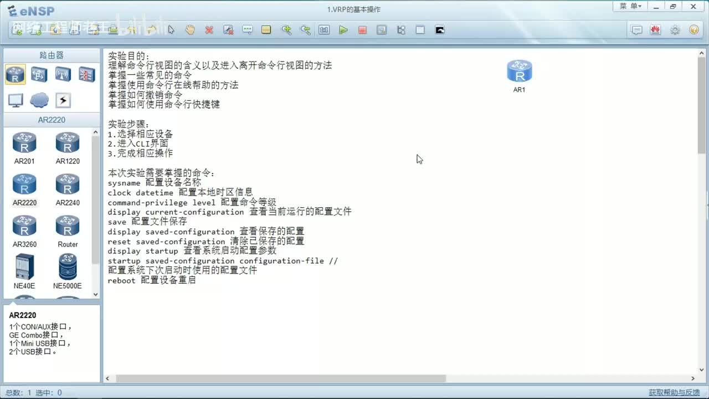Click device list scrollbar down arrow
The height and width of the screenshot is (399, 709).
point(95,295)
